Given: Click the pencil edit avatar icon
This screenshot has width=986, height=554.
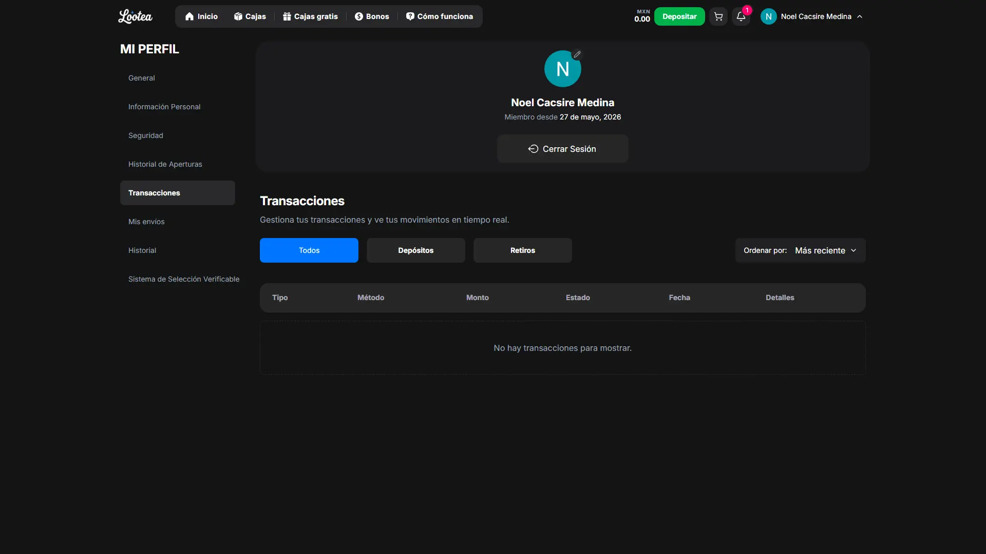Looking at the screenshot, I should [x=577, y=54].
